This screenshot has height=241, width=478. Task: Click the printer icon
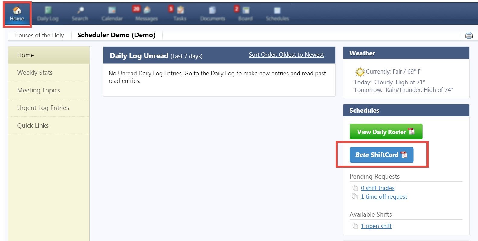point(469,35)
